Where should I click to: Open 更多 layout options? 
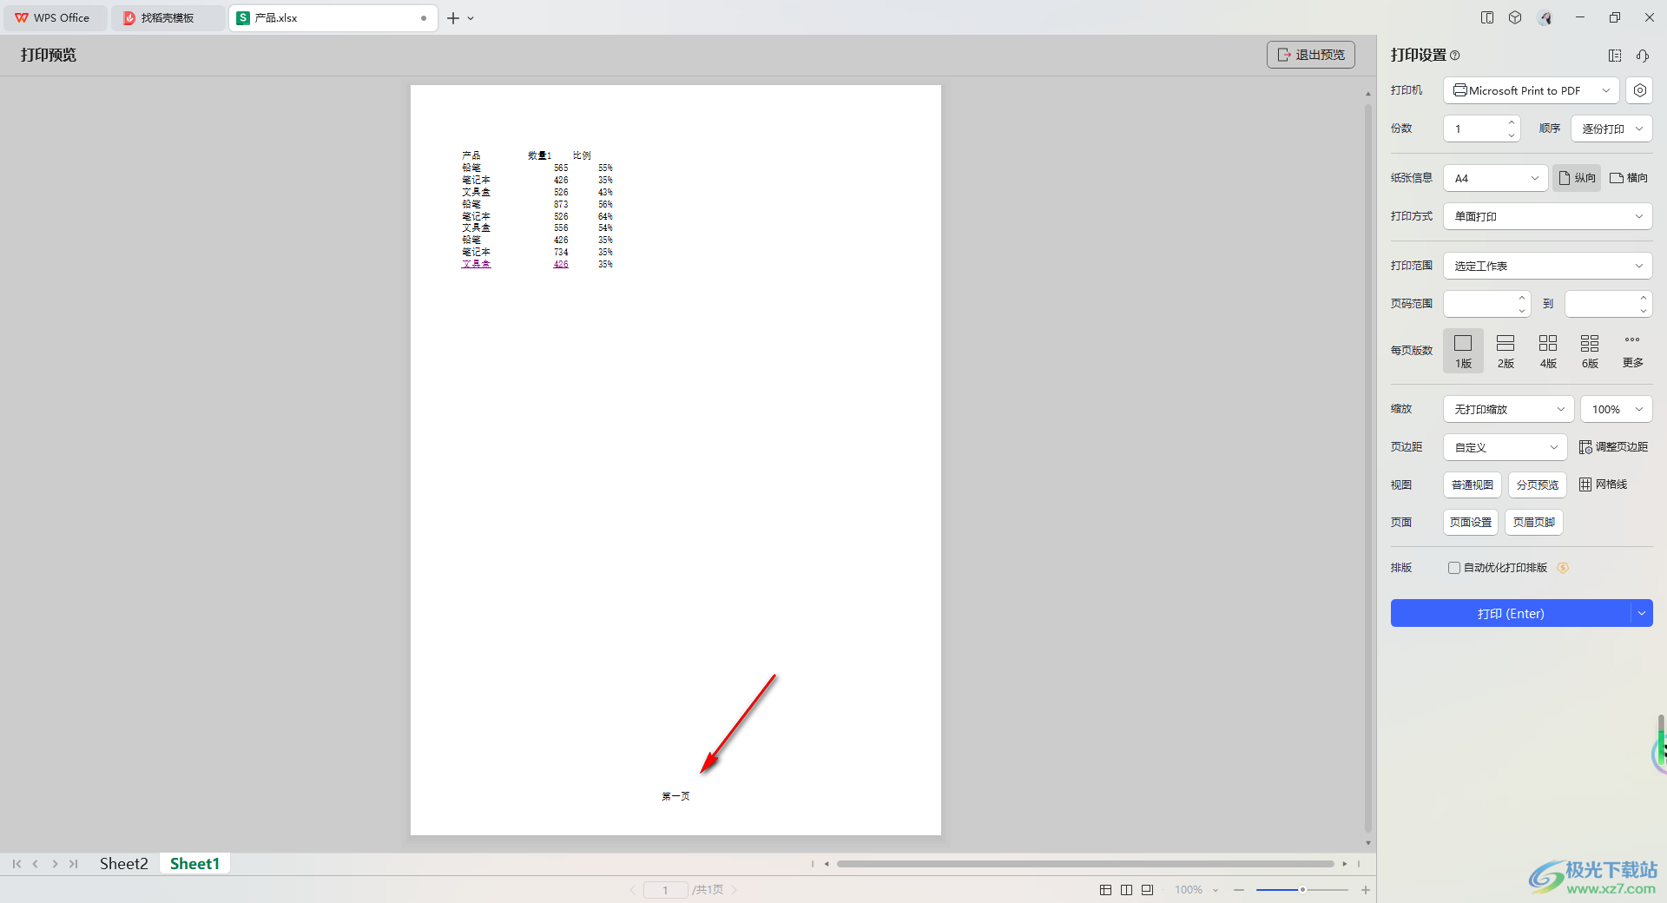coord(1632,351)
